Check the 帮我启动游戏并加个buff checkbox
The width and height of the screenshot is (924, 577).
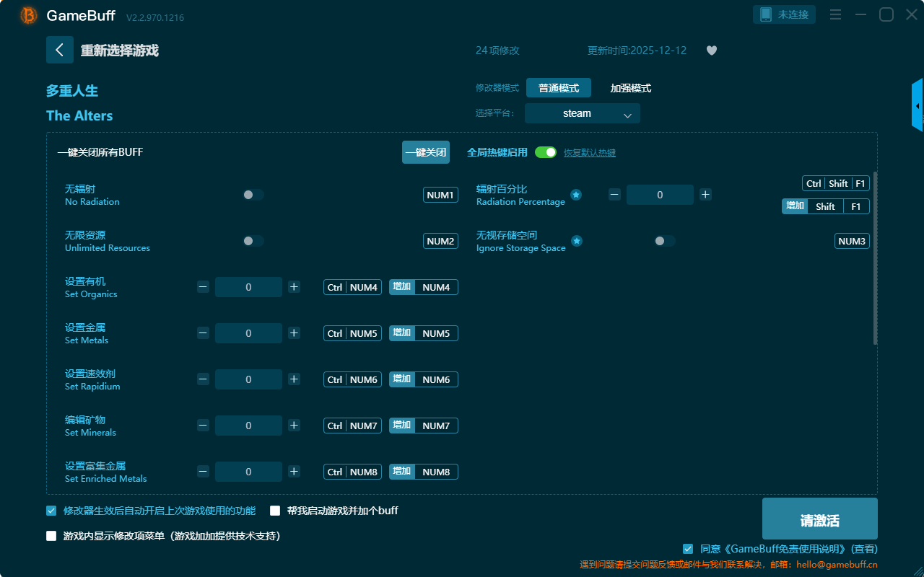(275, 511)
